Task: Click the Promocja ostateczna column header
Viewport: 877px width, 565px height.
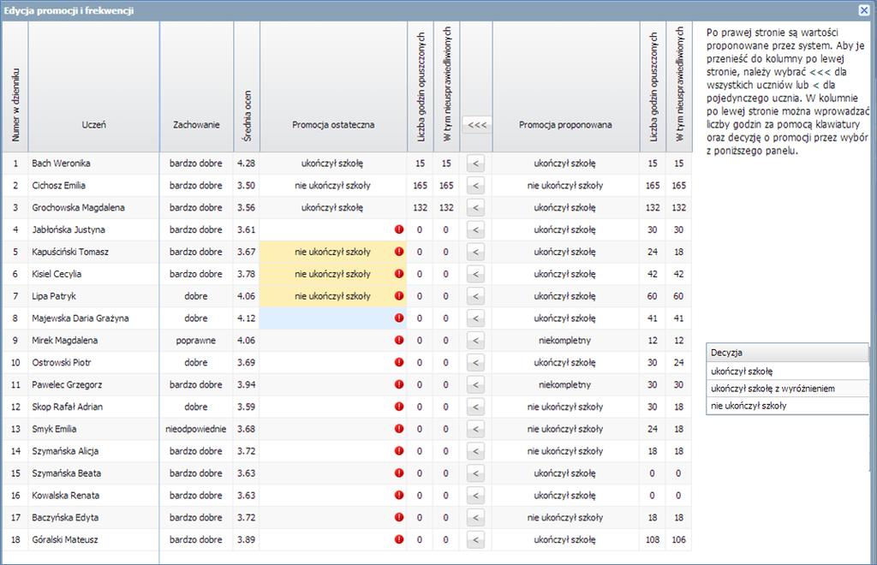Action: [x=333, y=86]
